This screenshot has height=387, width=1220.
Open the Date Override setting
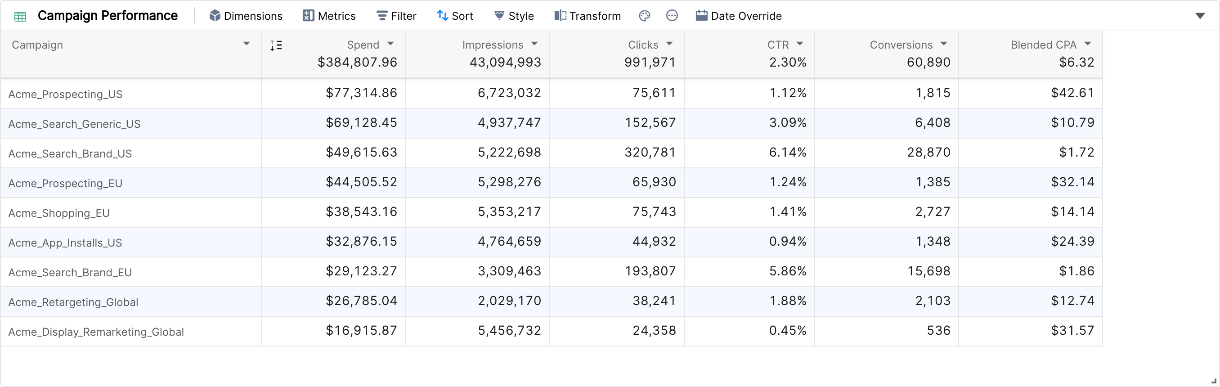[738, 16]
